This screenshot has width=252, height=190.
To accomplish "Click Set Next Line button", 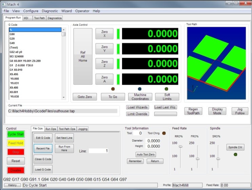I will pos(64,138).
